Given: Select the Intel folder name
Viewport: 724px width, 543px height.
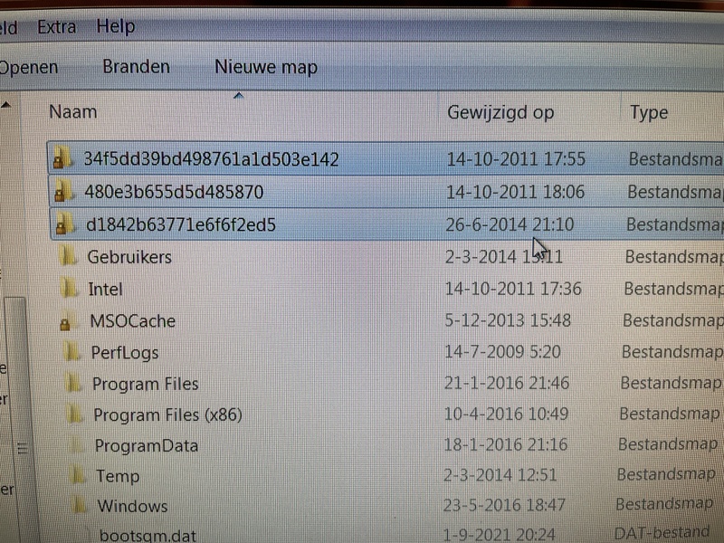Looking at the screenshot, I should click(x=105, y=290).
